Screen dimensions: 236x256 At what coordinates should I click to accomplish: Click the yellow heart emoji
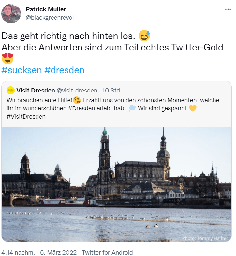193,108
